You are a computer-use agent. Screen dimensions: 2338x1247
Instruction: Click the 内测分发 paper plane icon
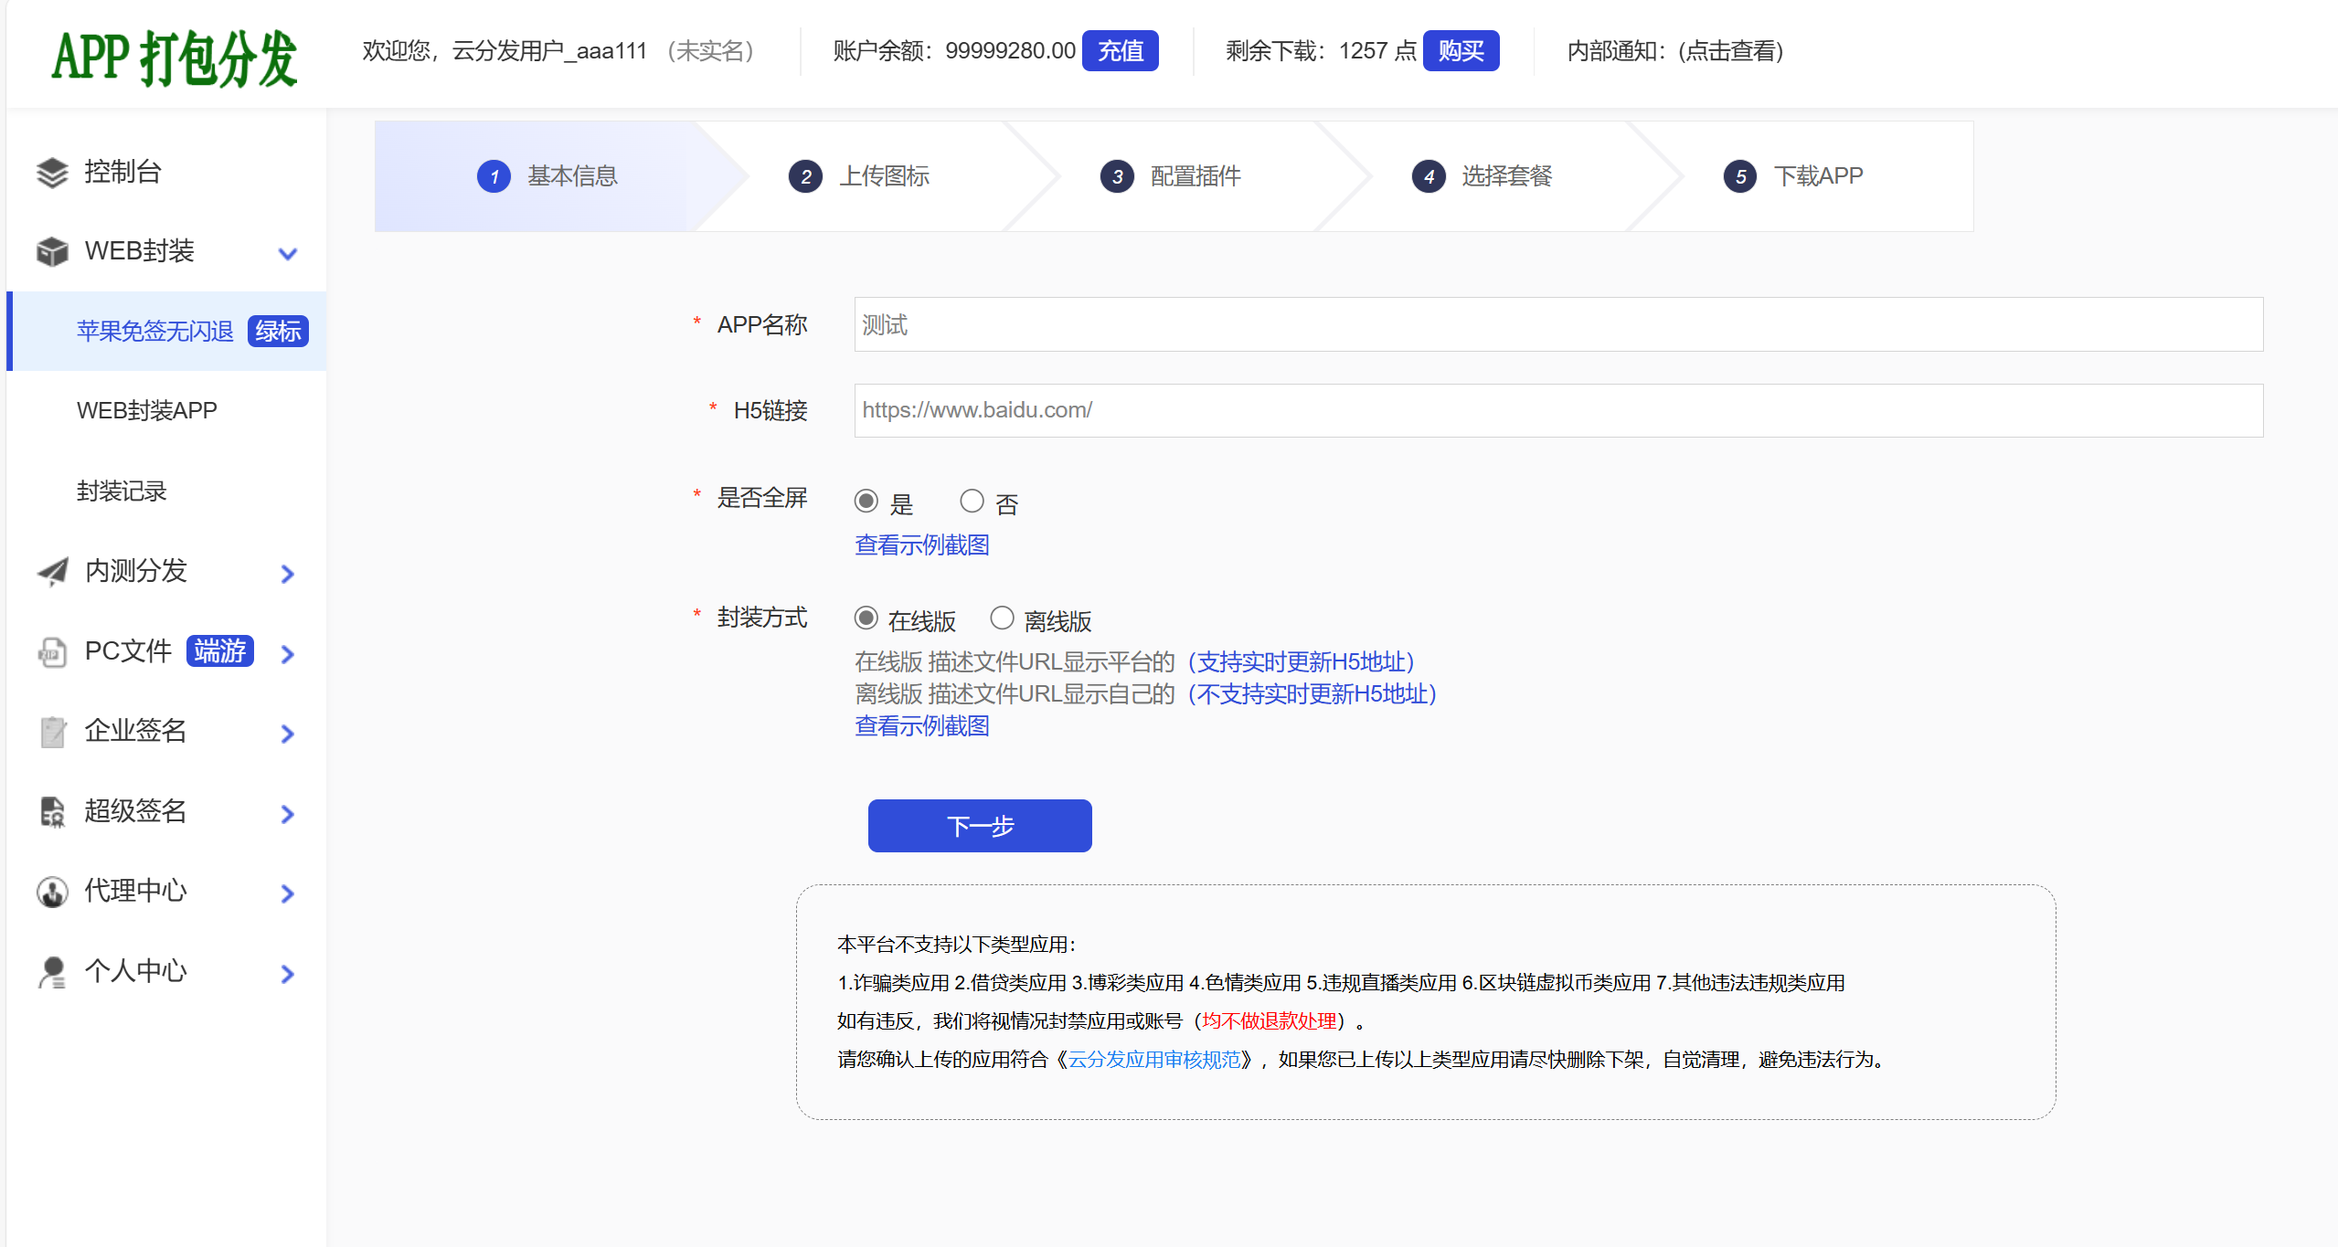(52, 571)
